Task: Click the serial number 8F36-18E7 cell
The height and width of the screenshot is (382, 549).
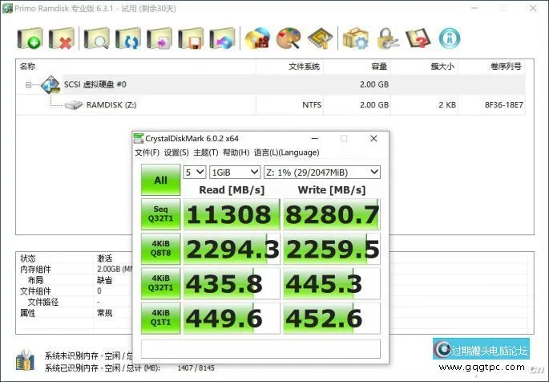Action: point(504,105)
